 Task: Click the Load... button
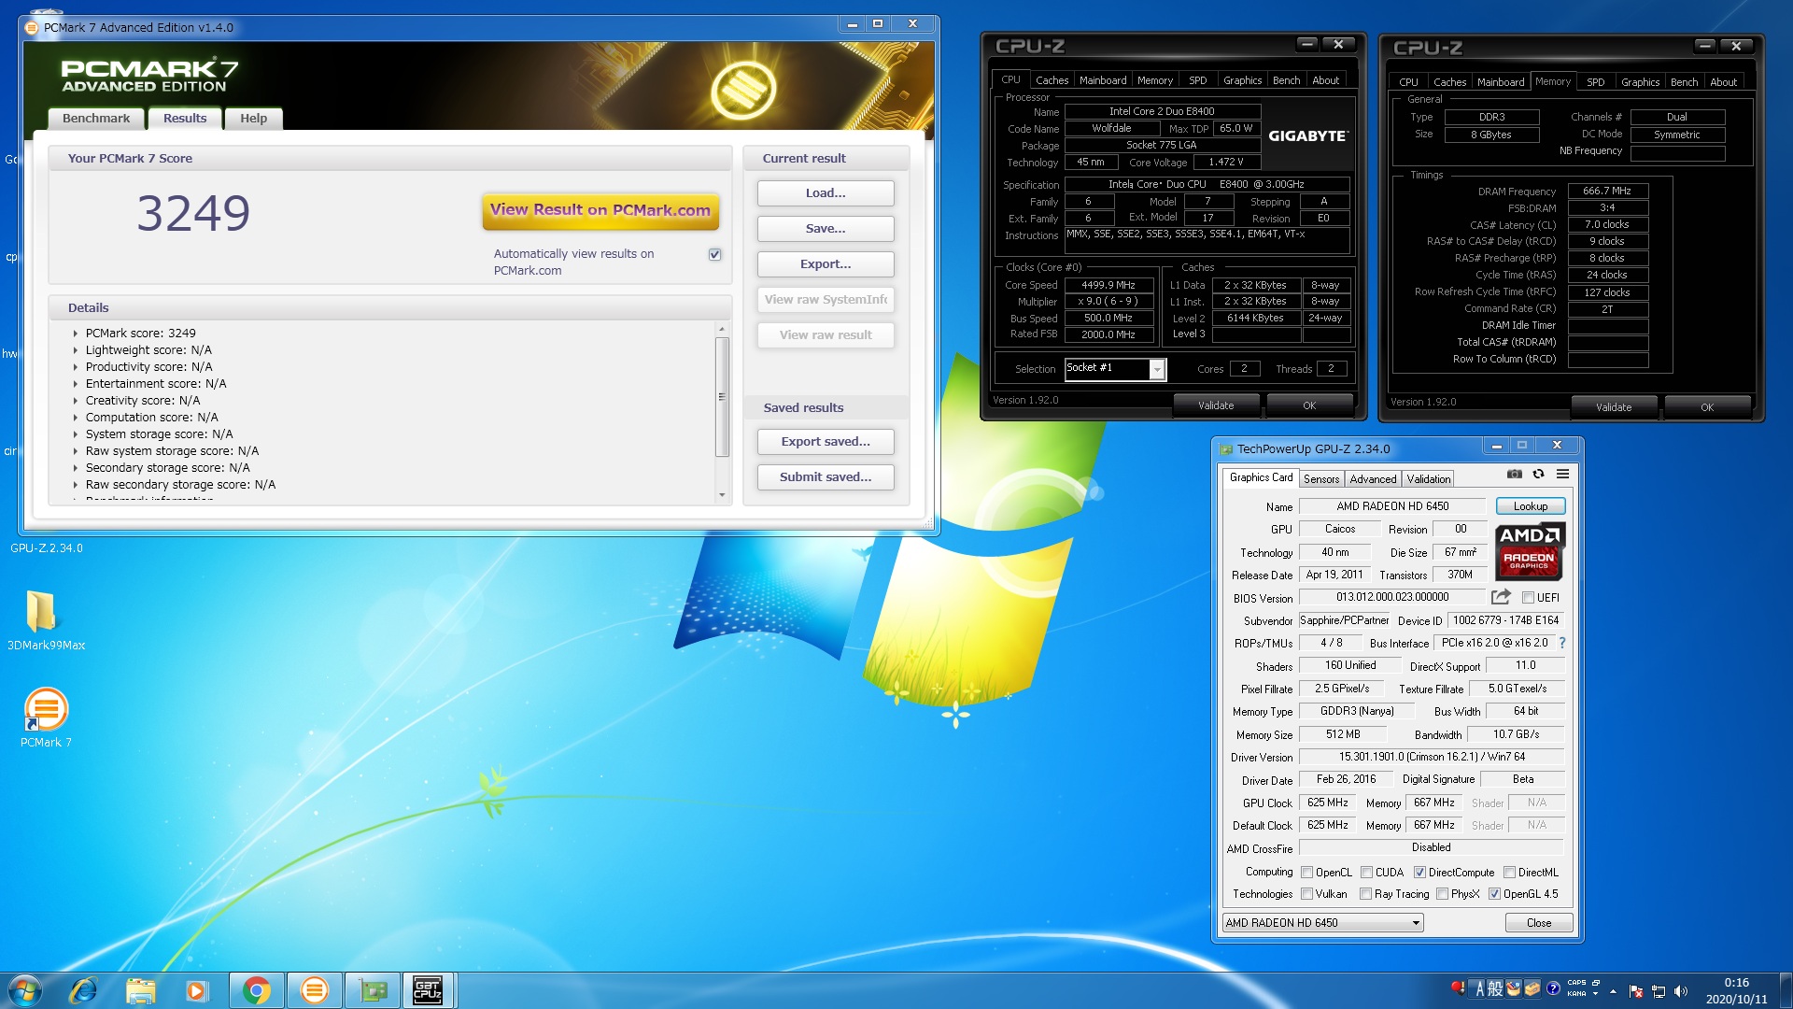(x=826, y=193)
